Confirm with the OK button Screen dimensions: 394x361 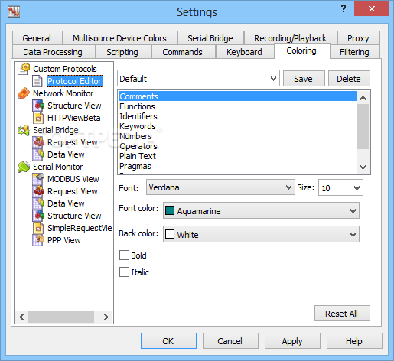pyautogui.click(x=168, y=341)
